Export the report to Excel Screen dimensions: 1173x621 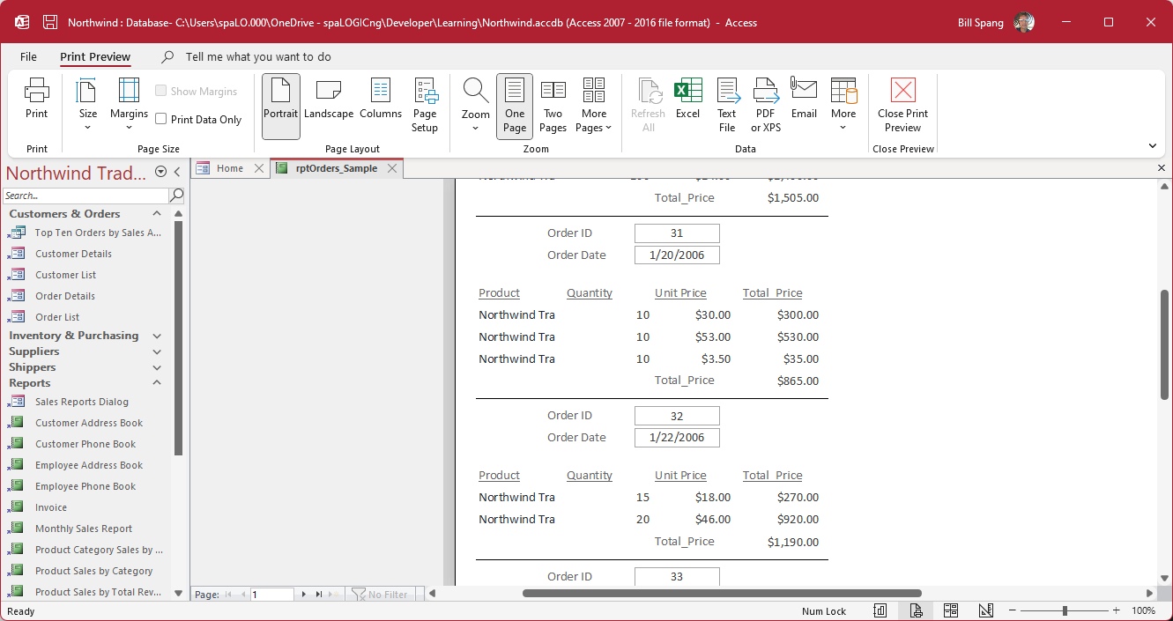[687, 99]
